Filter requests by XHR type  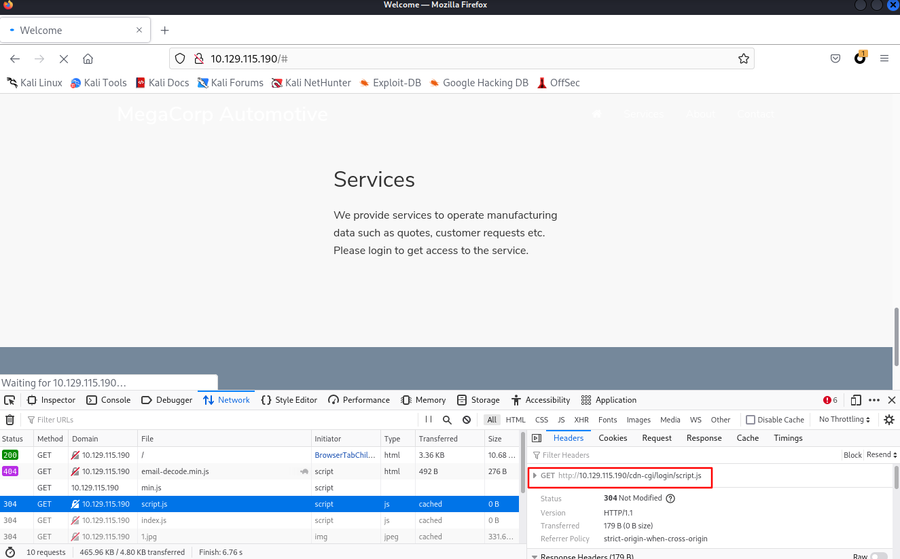coord(581,420)
